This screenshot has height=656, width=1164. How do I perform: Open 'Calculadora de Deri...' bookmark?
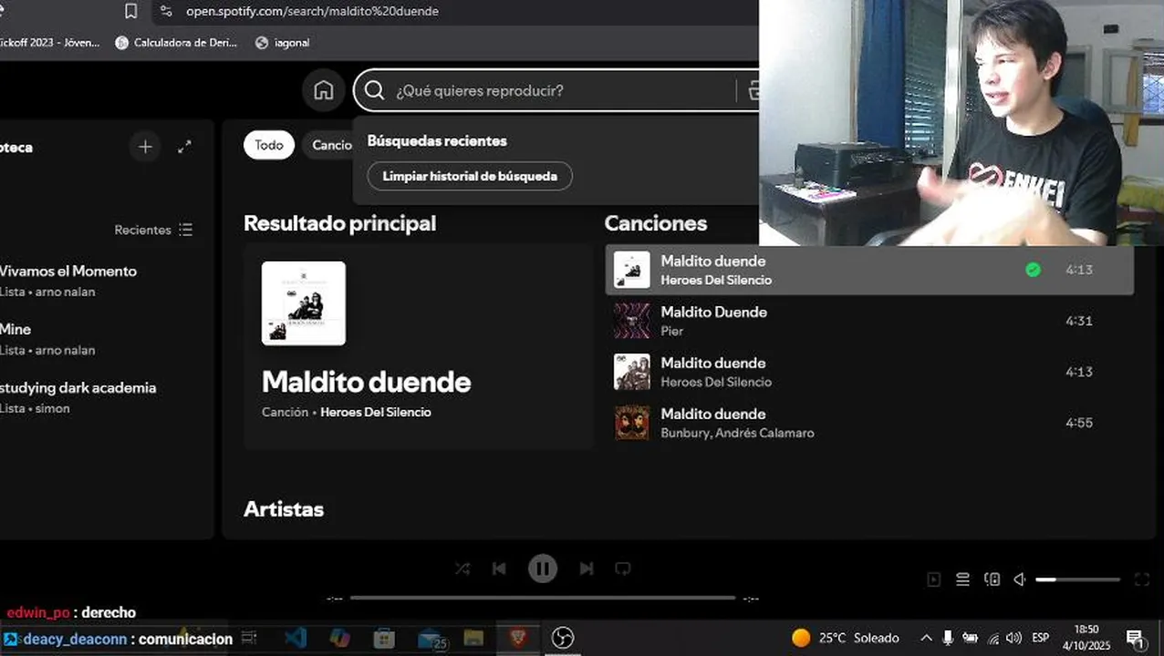click(x=176, y=42)
